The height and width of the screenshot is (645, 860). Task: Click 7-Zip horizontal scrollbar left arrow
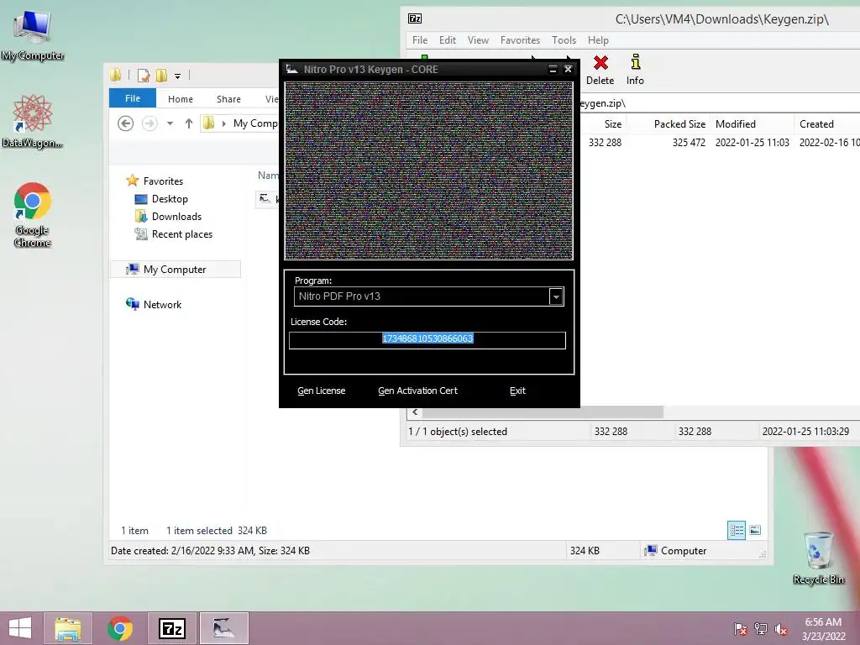pyautogui.click(x=415, y=412)
